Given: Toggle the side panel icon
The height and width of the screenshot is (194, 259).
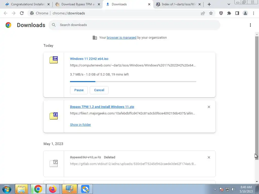Looking at the screenshot, I should 237,13.
